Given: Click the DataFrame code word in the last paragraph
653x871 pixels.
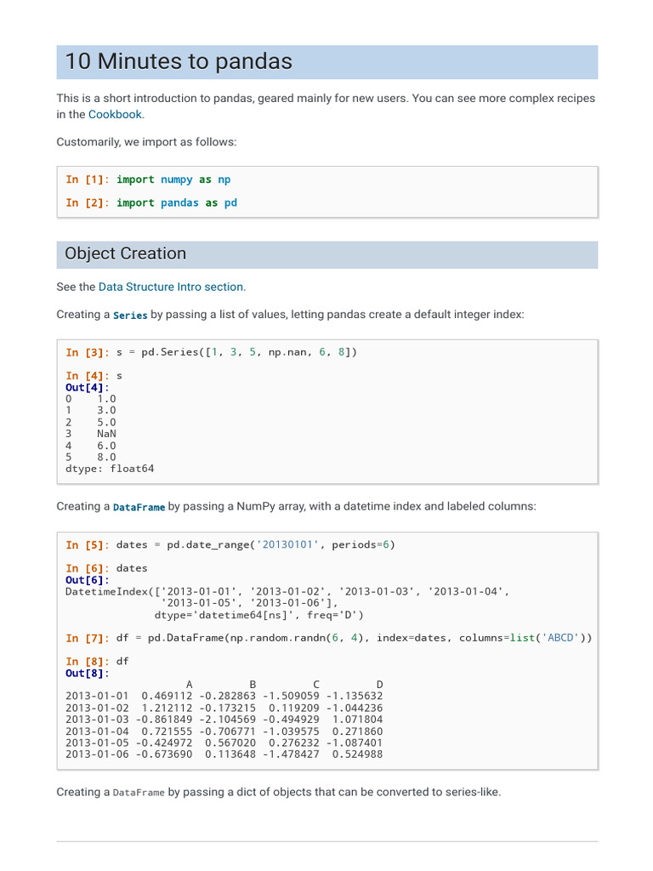Looking at the screenshot, I should [139, 793].
